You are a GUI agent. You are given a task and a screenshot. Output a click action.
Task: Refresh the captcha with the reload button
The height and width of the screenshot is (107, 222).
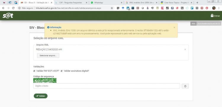pyautogui.click(x=185, y=86)
